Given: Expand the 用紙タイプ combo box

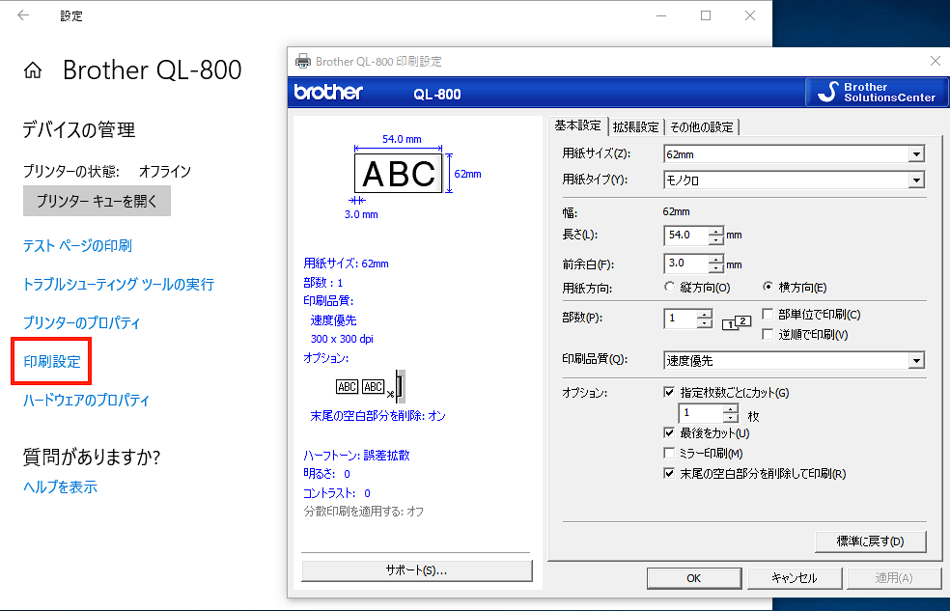Looking at the screenshot, I should [915, 181].
